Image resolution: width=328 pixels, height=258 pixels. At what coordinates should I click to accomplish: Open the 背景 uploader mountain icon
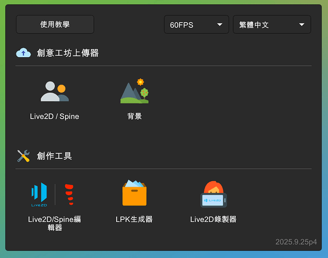point(134,91)
